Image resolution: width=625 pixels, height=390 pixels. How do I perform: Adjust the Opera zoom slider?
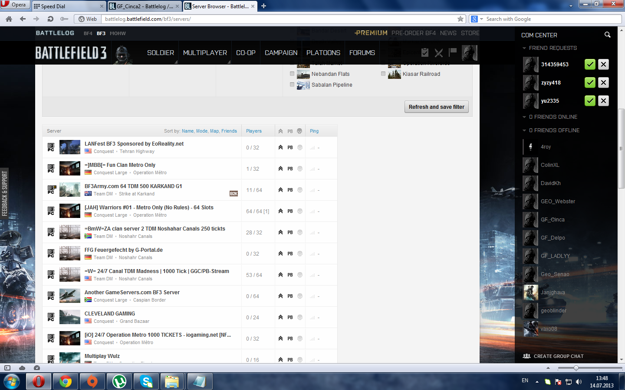coord(576,368)
